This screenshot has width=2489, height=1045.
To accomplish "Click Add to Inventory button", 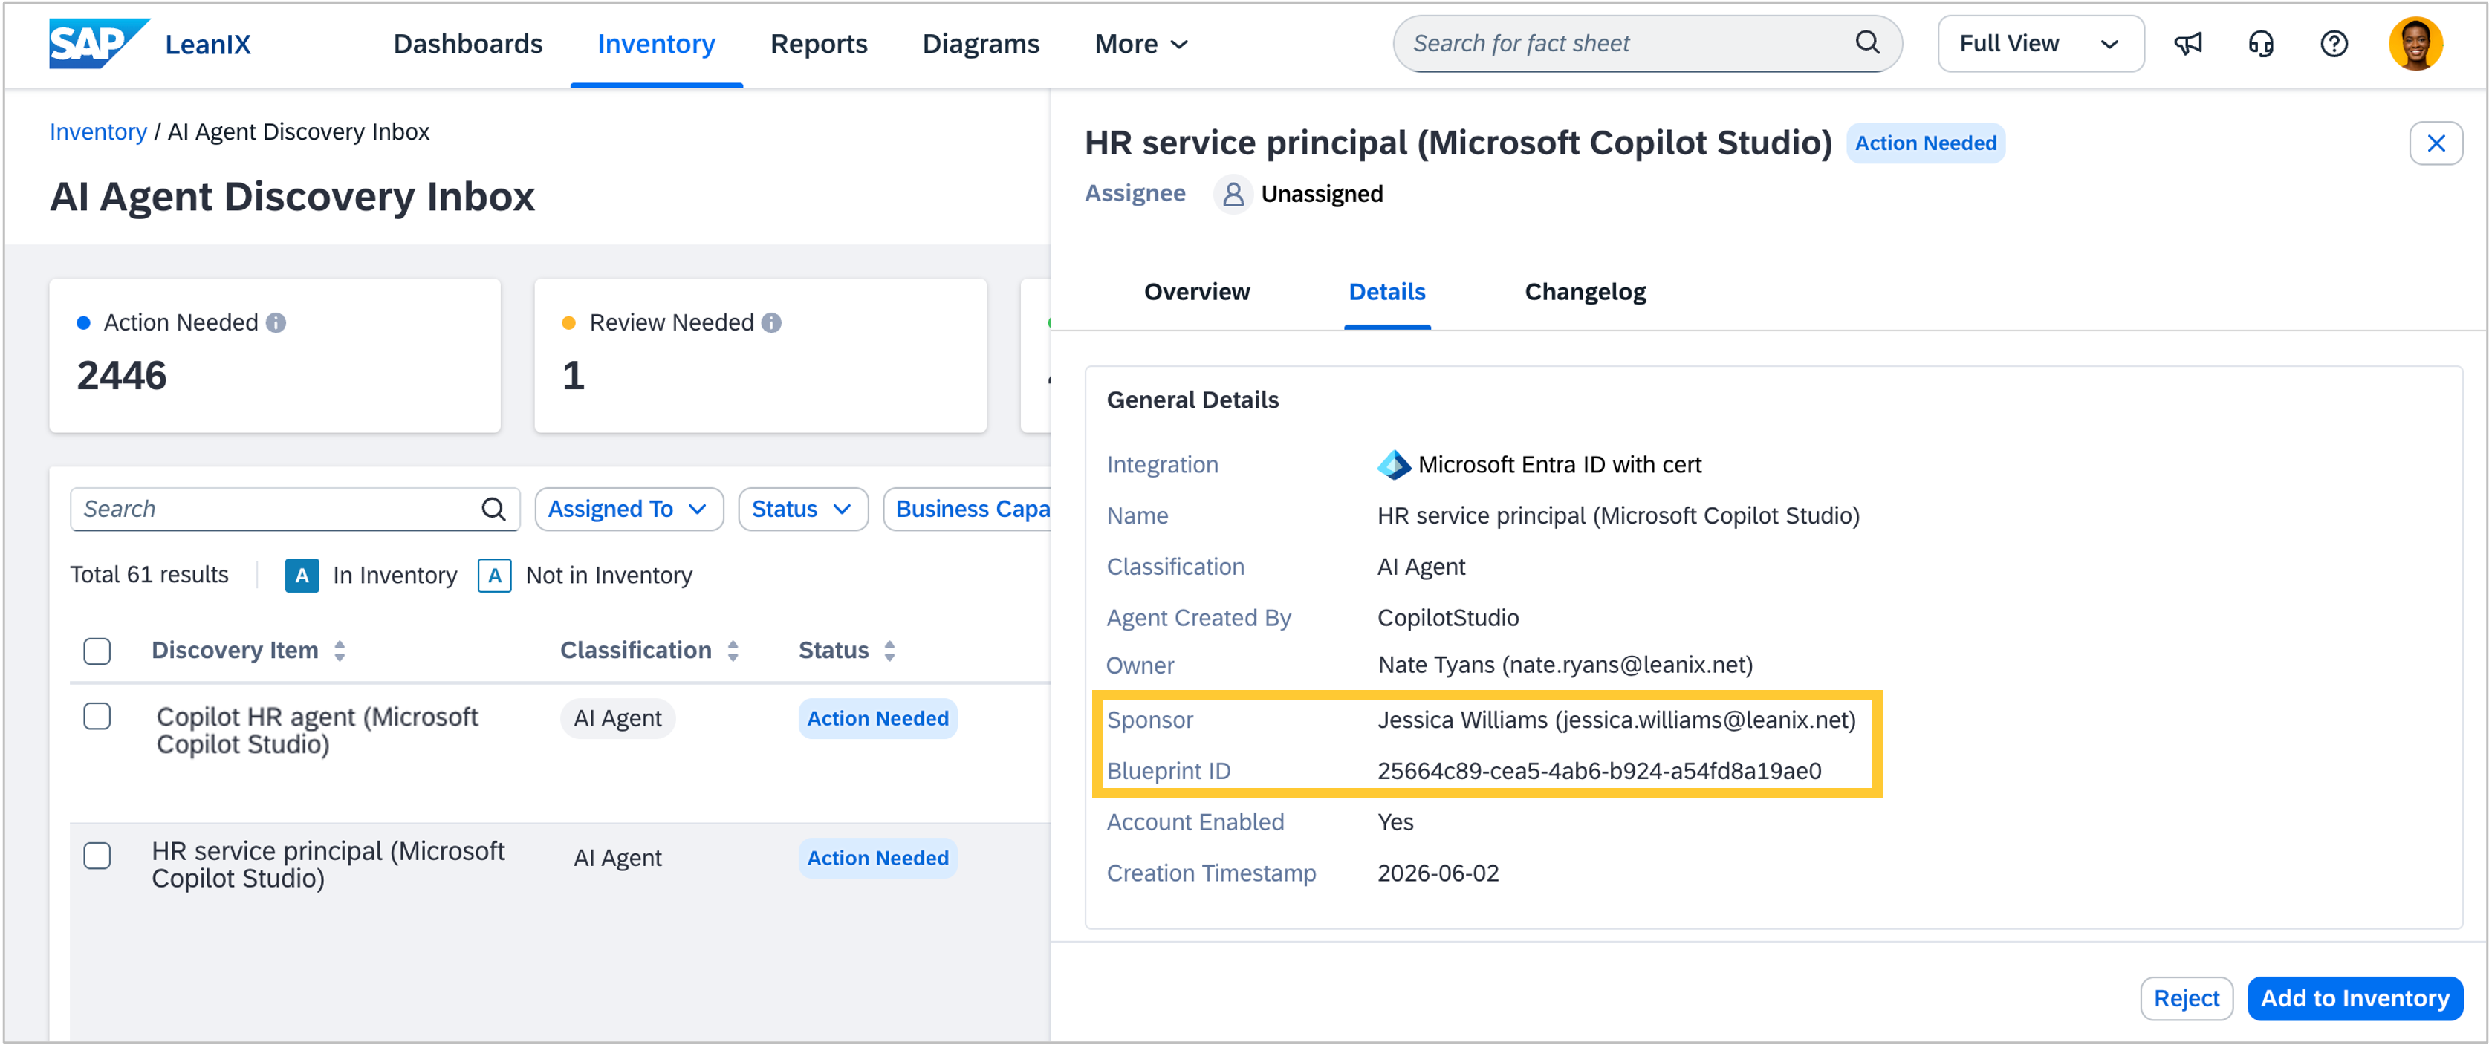I will [2355, 997].
